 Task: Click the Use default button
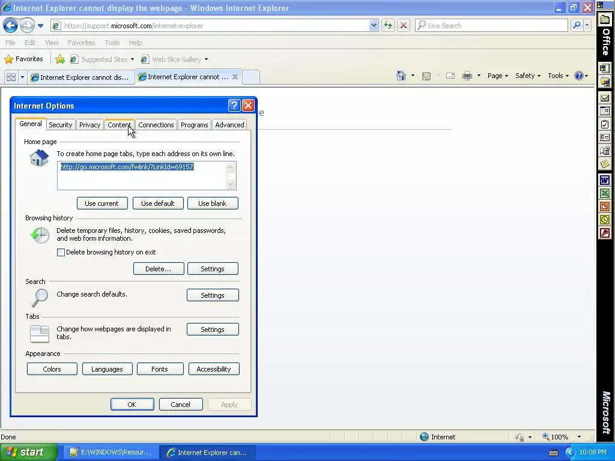coord(158,203)
